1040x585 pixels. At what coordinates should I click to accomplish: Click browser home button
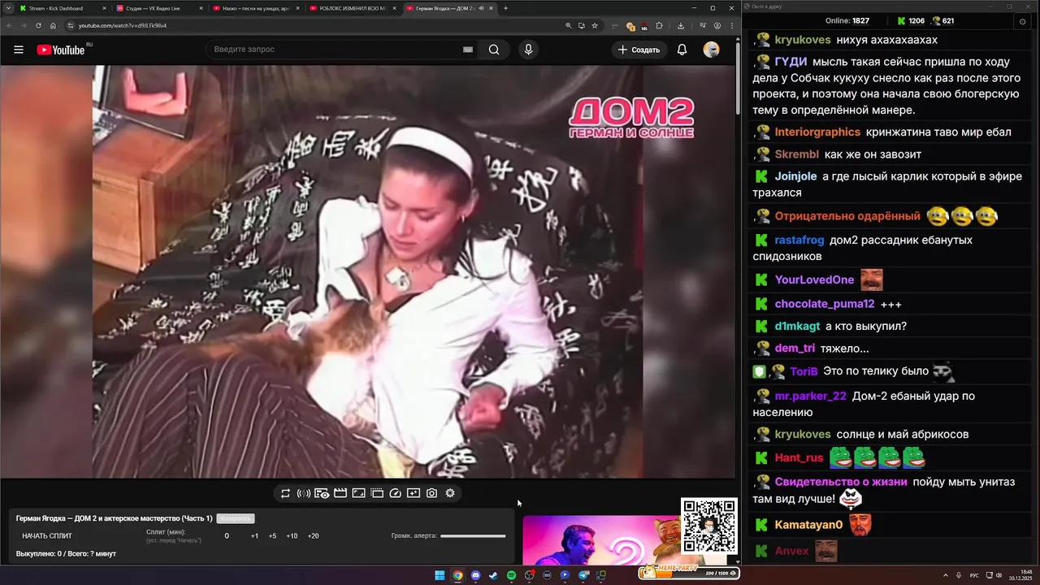pos(54,25)
